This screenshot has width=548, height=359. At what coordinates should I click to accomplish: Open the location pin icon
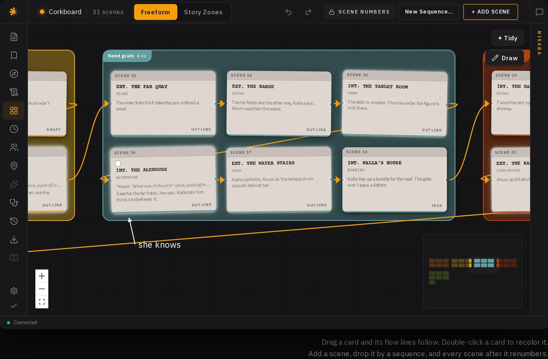click(x=14, y=166)
